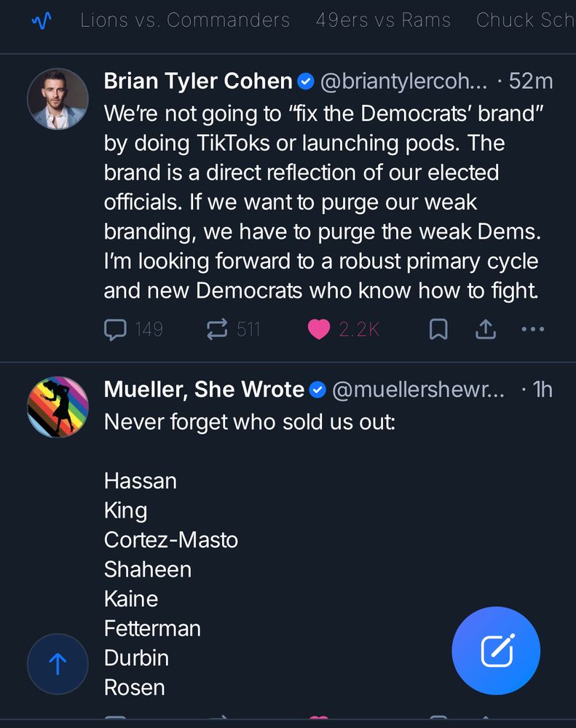View Mueller, She Wrote profile avatar
This screenshot has height=728, width=576.
point(58,408)
